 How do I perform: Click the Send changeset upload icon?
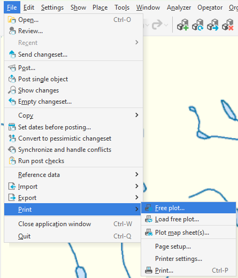coord(12,55)
